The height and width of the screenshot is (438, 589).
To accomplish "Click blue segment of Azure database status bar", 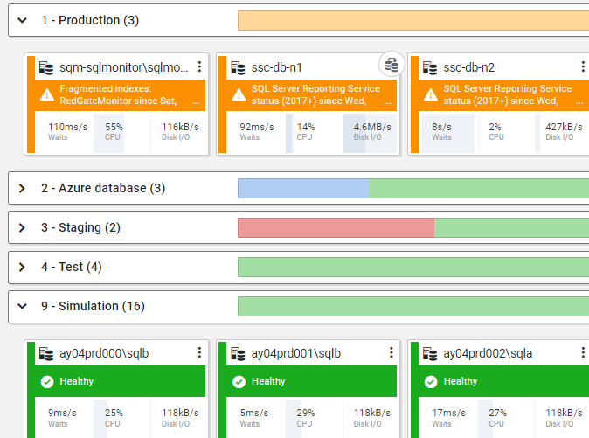I will 302,188.
